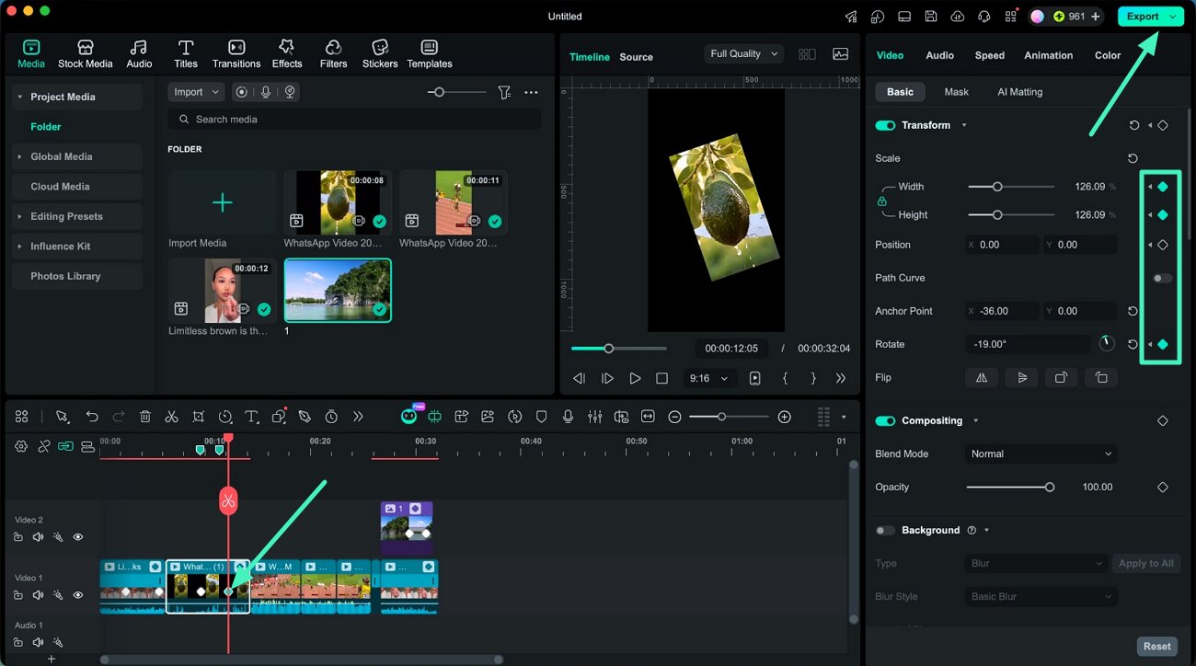Image resolution: width=1196 pixels, height=666 pixels.
Task: Step to the previous frame
Action: point(579,378)
